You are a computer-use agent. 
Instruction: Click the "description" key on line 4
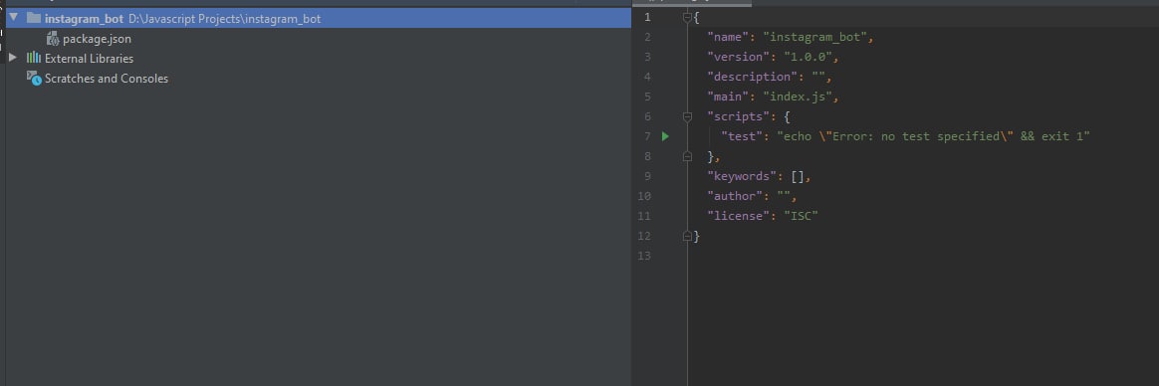[753, 77]
